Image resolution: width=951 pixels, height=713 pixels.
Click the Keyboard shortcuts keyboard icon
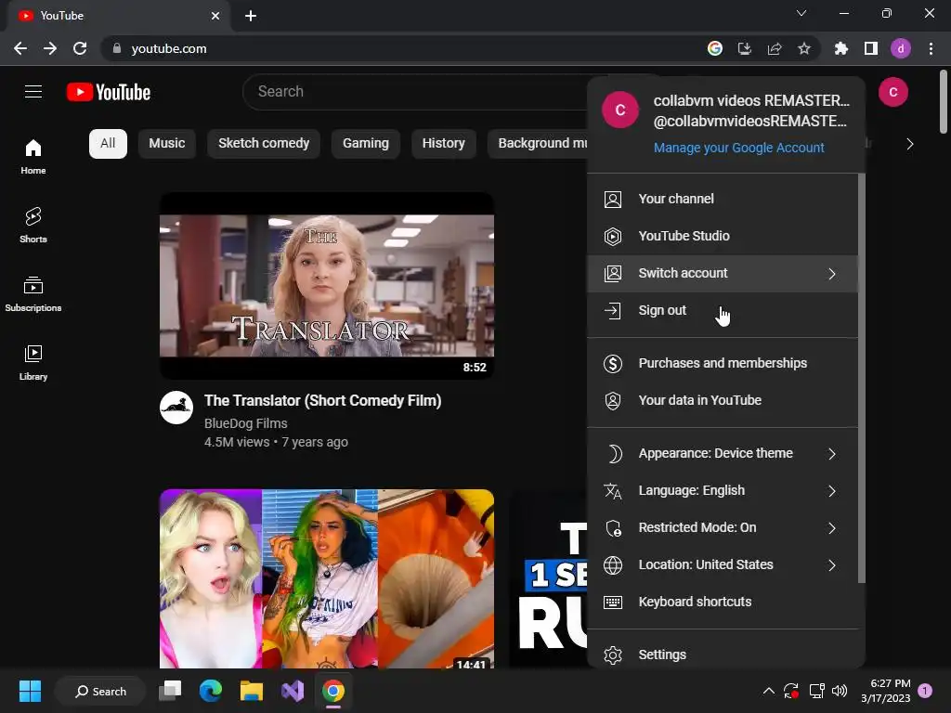613,602
